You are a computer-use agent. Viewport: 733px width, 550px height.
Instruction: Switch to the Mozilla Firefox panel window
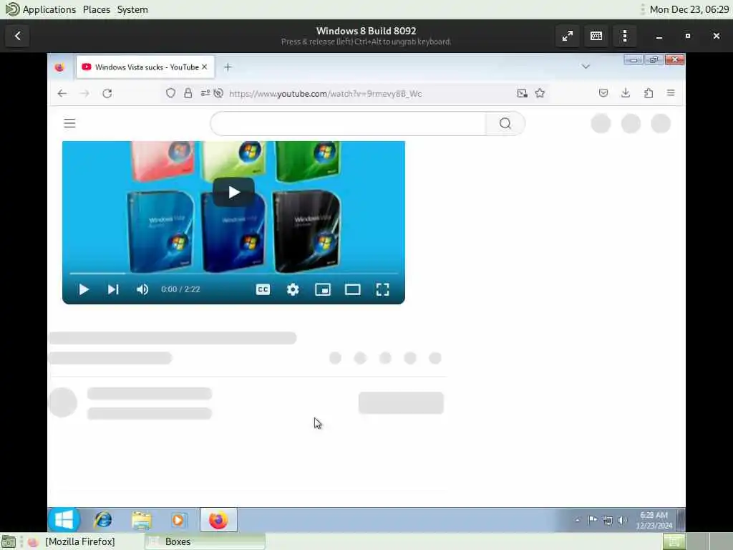(80, 541)
